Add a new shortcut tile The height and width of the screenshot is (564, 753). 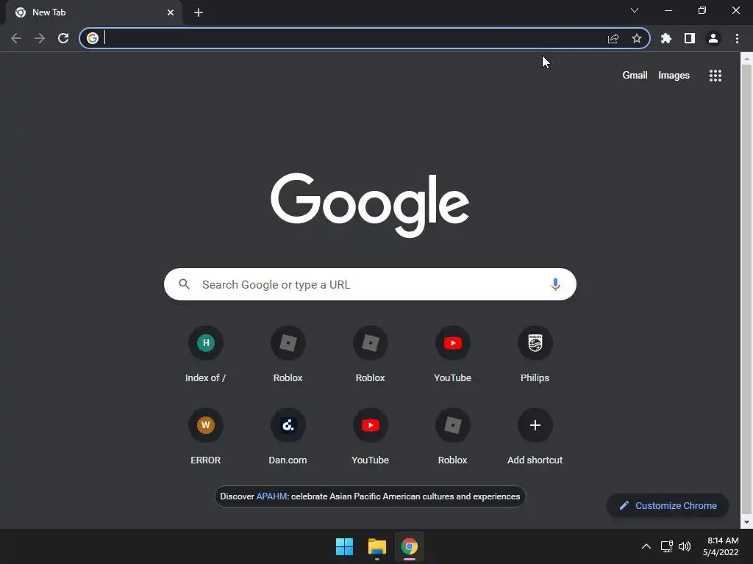coord(535,437)
